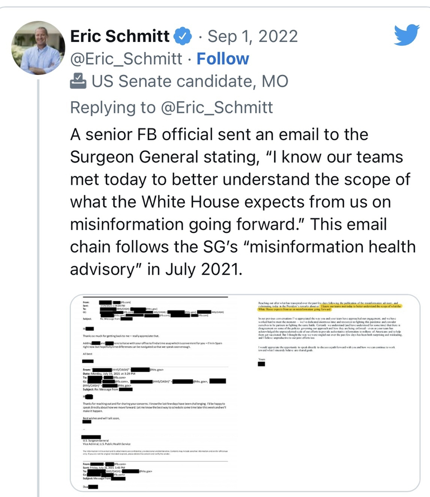Open the Eric Schmitt display name

point(120,37)
